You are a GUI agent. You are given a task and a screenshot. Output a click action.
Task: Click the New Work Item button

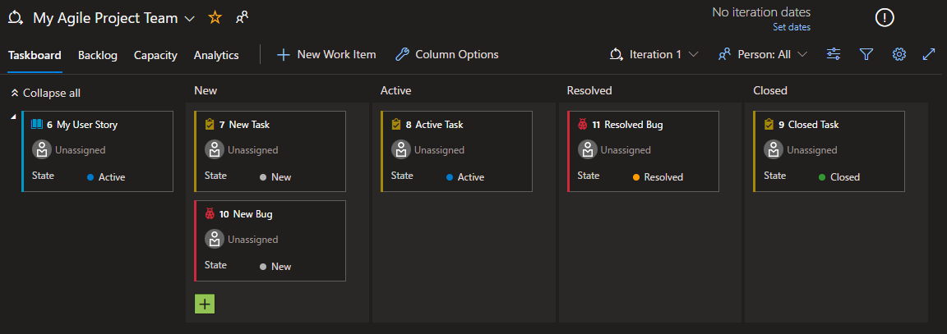(x=326, y=54)
